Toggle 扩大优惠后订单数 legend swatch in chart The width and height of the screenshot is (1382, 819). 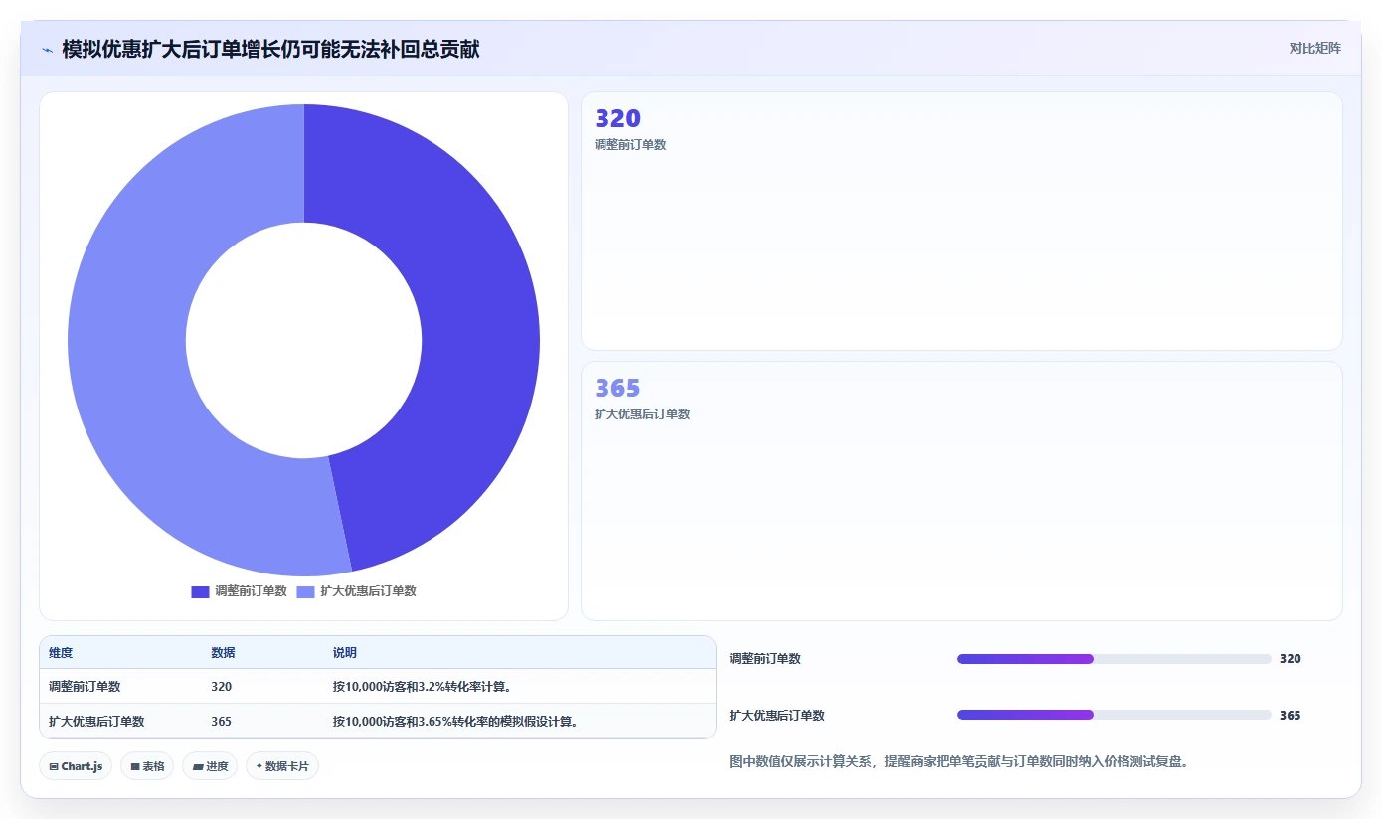[305, 591]
